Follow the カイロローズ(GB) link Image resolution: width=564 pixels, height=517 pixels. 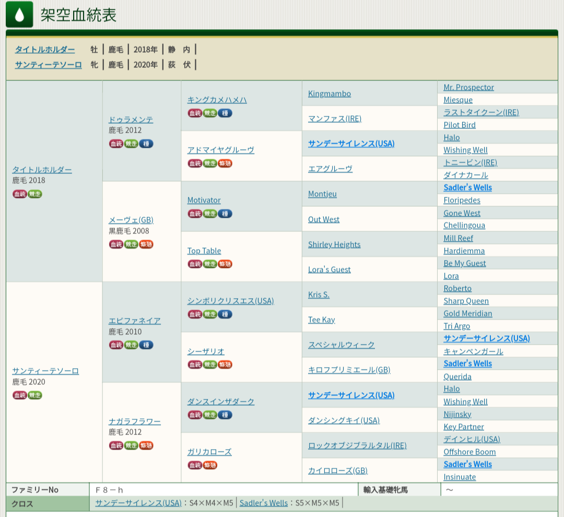(x=338, y=471)
